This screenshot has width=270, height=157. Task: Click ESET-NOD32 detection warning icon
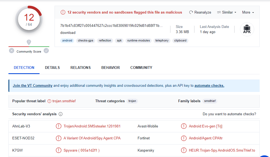(59, 138)
